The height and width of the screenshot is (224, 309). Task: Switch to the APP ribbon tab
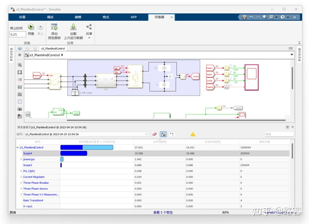click(x=134, y=17)
